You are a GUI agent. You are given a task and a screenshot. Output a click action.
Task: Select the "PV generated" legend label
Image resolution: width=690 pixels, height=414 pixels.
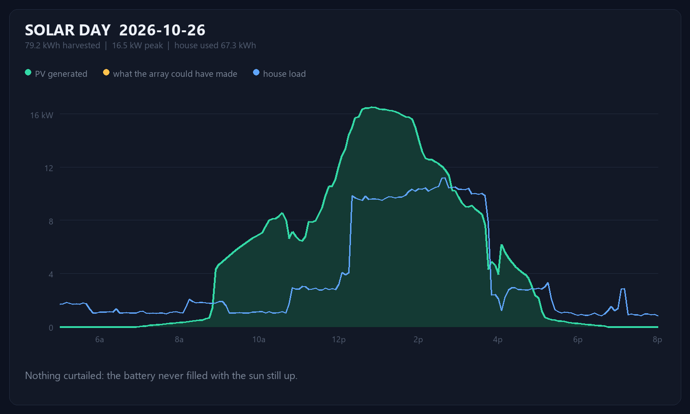click(61, 74)
